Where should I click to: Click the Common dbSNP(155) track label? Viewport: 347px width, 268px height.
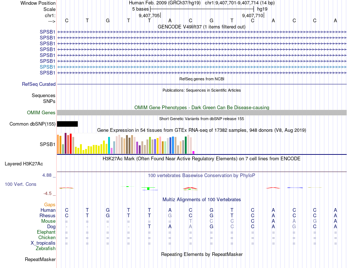coord(32,124)
